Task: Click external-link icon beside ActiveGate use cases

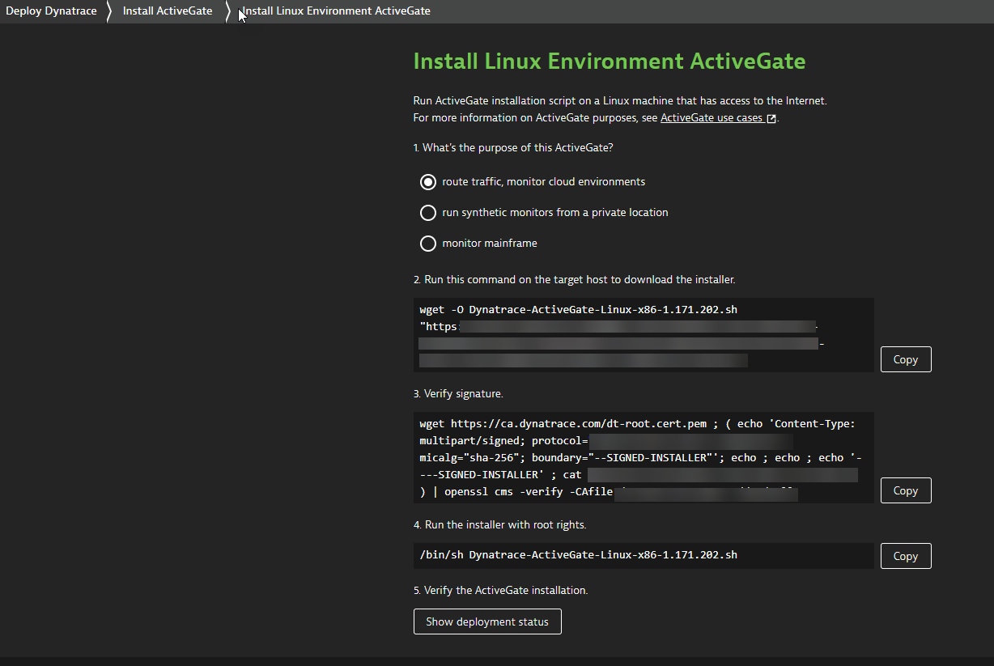Action: [x=771, y=118]
